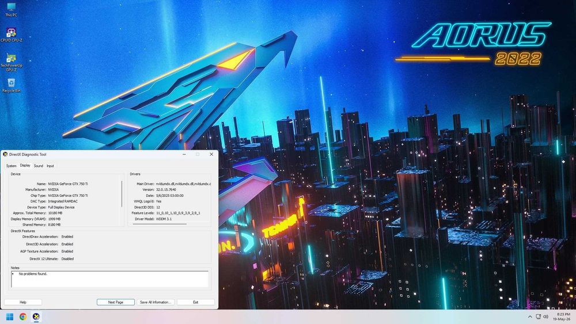The image size is (576, 324).
Task: Click the Direct3D Acceleration 'Enabled' value
Action: 67,244
